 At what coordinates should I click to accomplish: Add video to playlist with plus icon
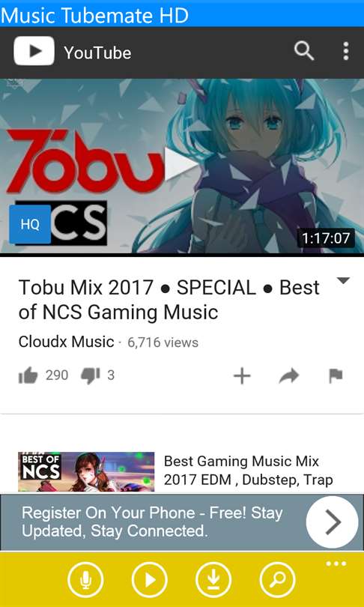click(242, 376)
